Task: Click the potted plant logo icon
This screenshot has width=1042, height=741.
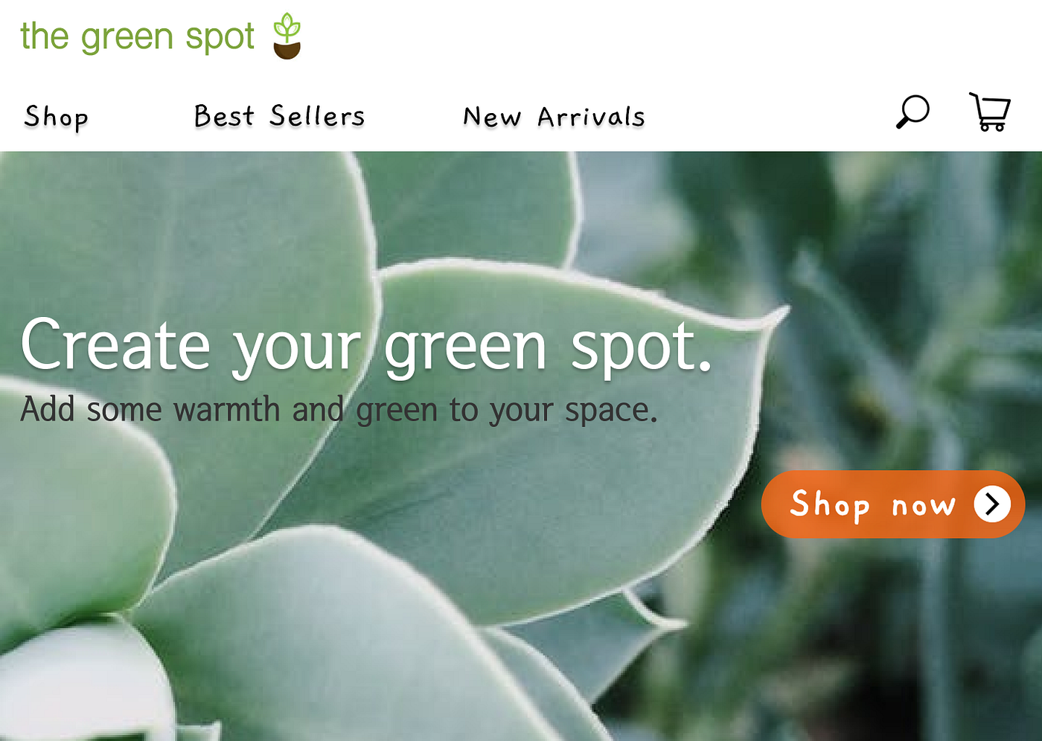Action: pos(287,36)
